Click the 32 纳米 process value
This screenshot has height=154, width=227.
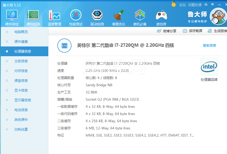click(x=92, y=92)
